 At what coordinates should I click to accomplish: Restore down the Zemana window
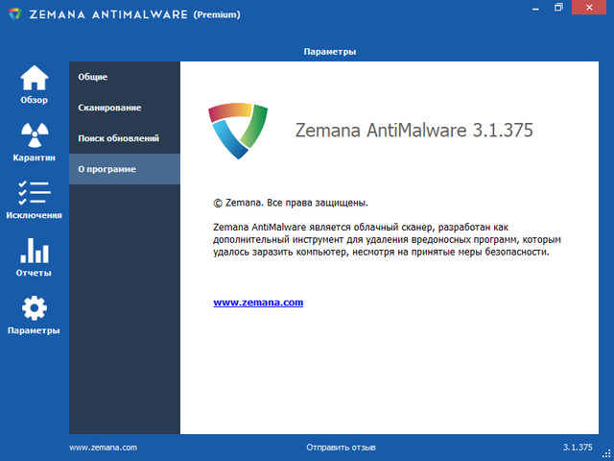point(558,9)
